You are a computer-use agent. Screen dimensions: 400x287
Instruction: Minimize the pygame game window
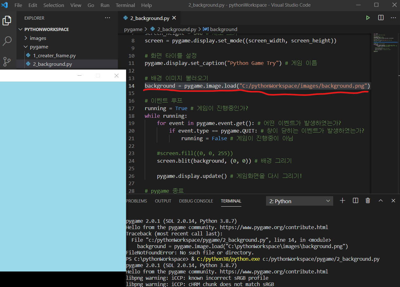coord(79,76)
